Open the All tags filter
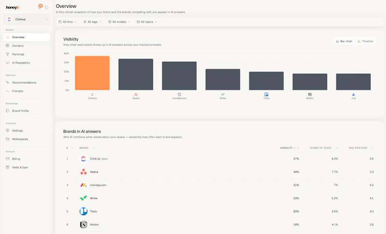386x234 pixels. tap(92, 22)
